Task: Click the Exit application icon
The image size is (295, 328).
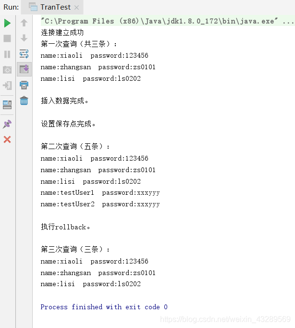Action: point(7,86)
